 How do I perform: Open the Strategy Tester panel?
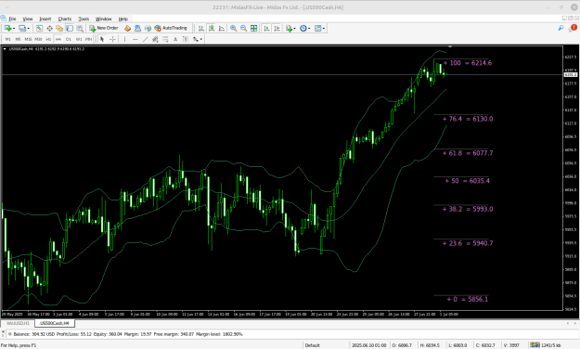[80, 28]
